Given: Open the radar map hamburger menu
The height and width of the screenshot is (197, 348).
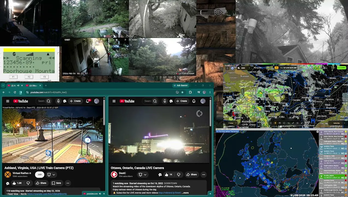Looking at the screenshot, I should (227, 68).
